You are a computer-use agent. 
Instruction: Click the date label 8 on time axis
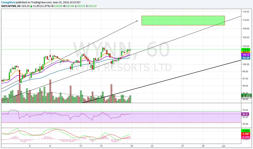tap(50, 146)
